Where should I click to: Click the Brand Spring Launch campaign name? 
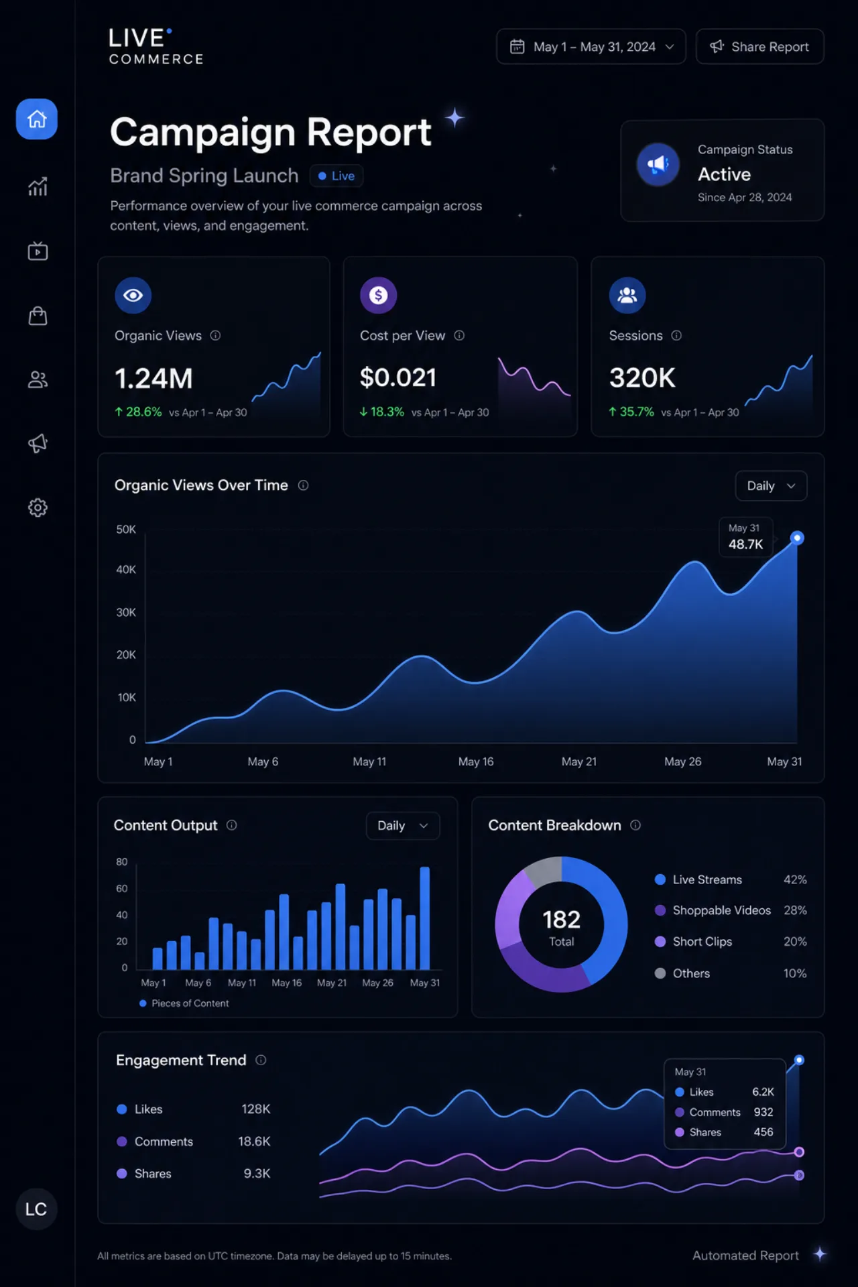pos(204,176)
